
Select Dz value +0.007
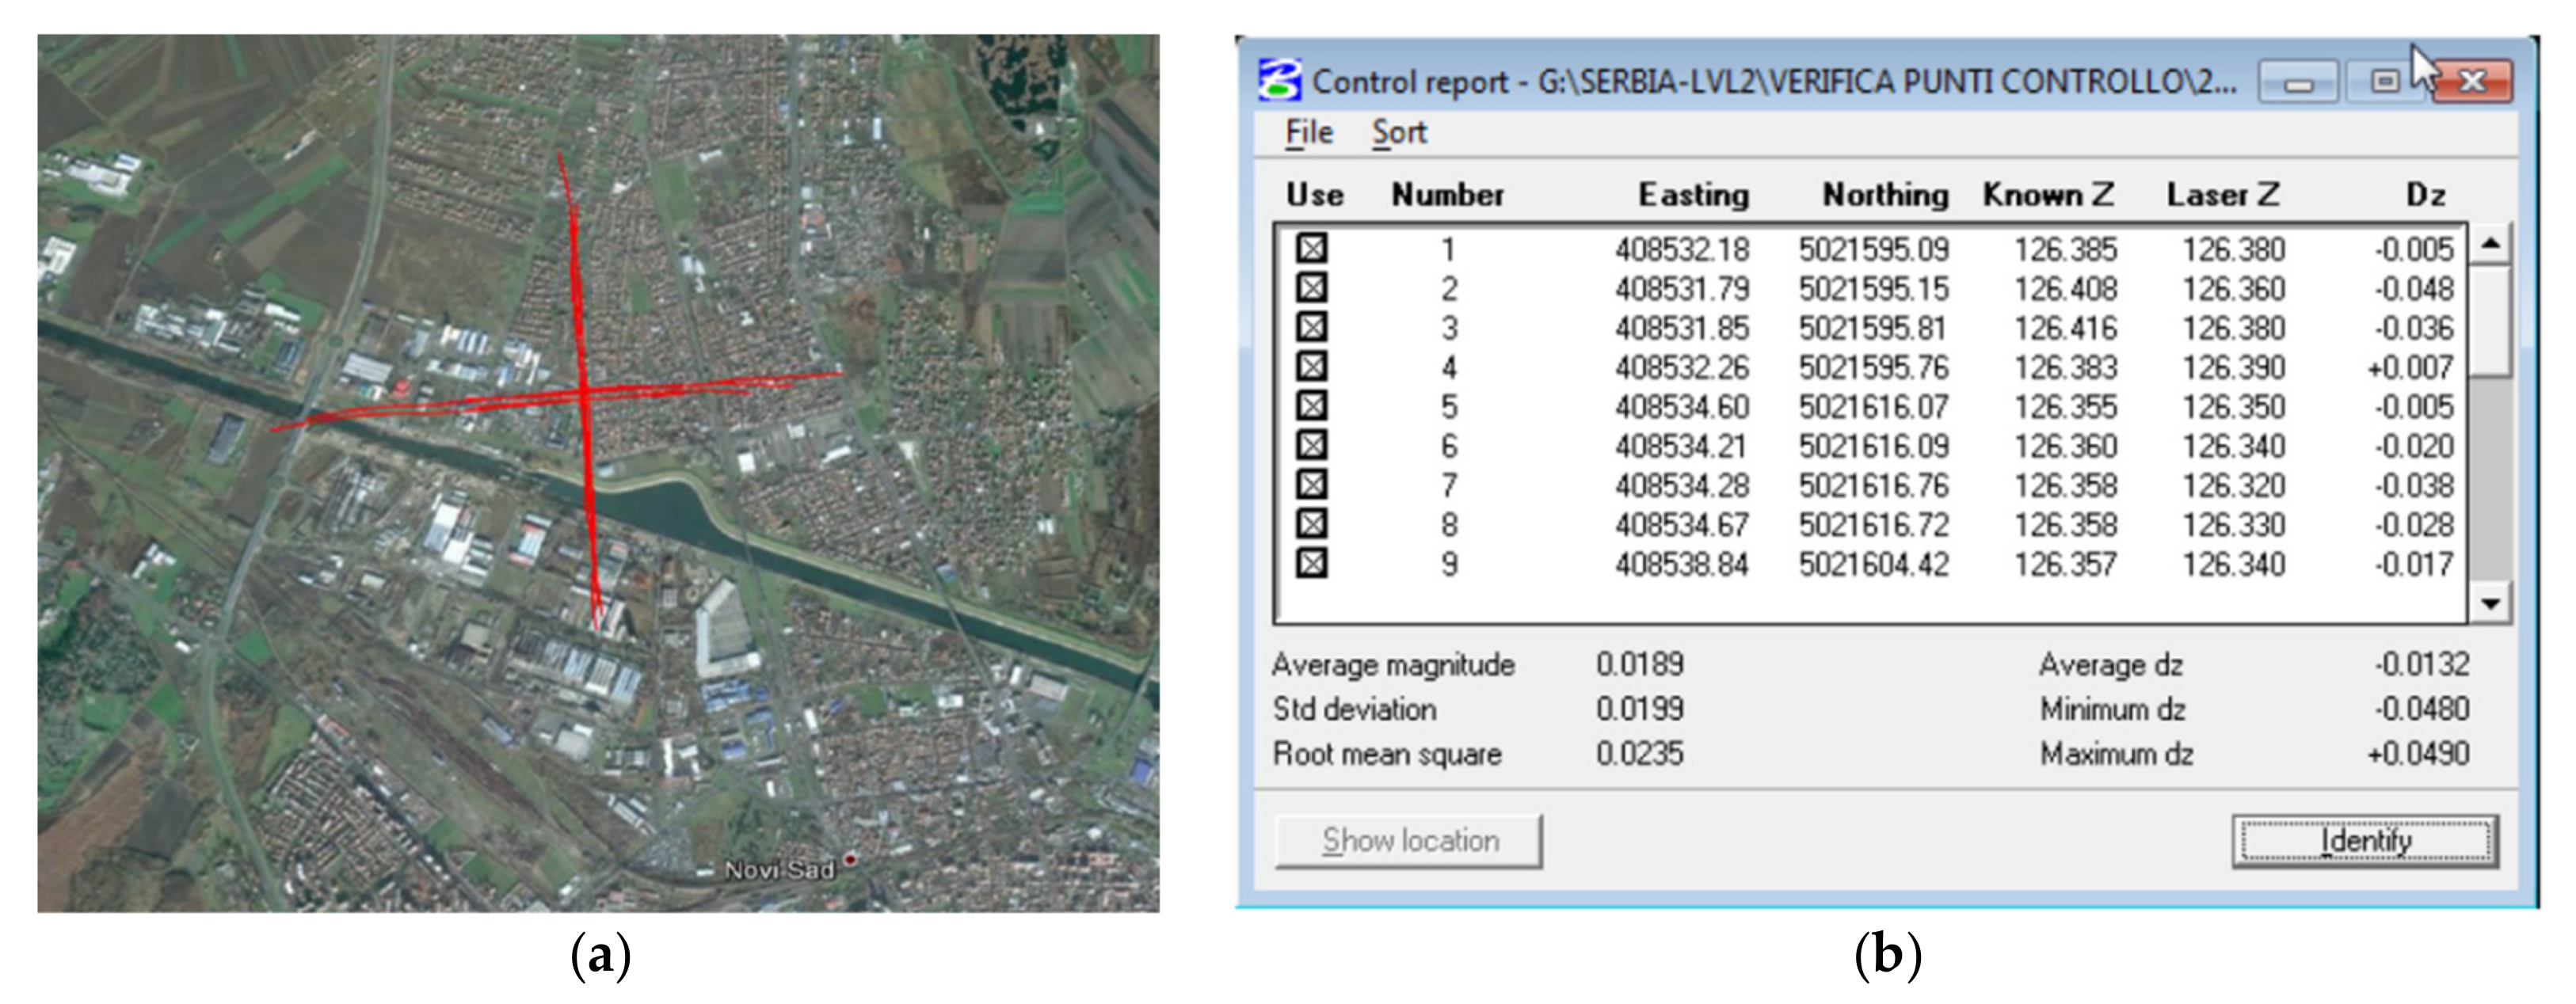pos(2410,367)
